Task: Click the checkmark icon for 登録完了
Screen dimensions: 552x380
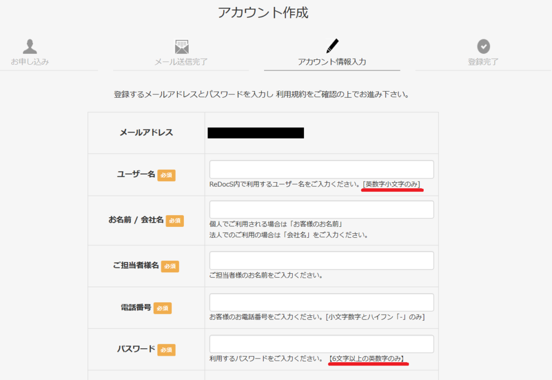Action: 484,46
